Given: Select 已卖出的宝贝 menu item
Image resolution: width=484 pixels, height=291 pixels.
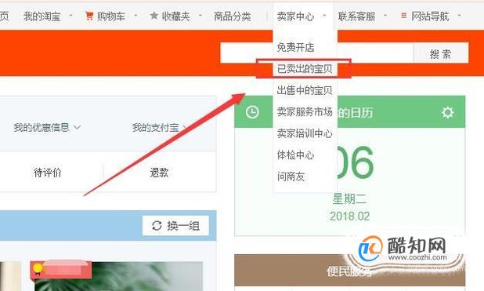Looking at the screenshot, I should point(305,69).
